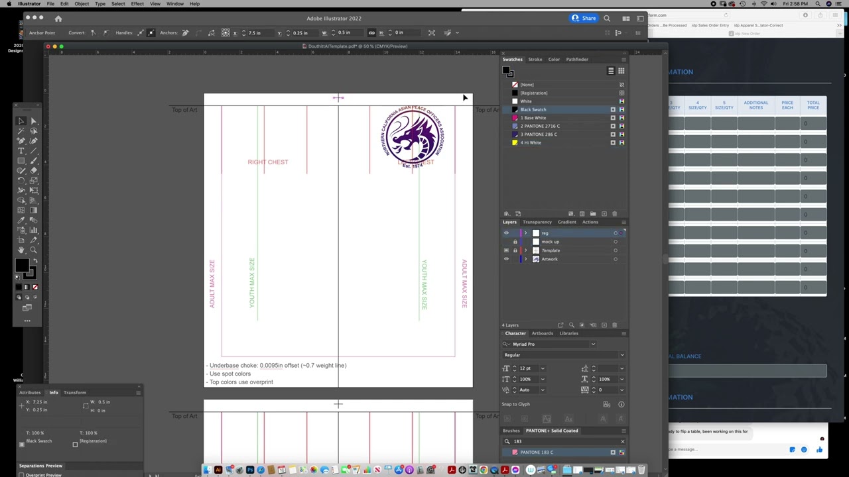Switch to the Pathfinder tab
849x477 pixels.
point(577,59)
